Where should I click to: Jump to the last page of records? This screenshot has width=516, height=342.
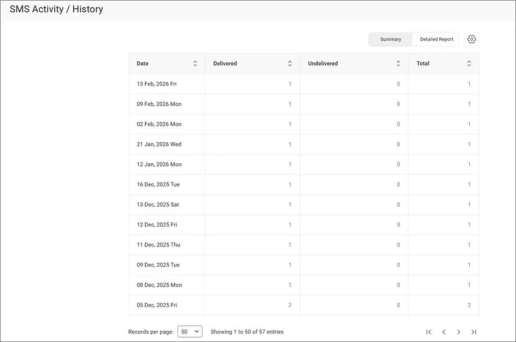click(x=474, y=332)
